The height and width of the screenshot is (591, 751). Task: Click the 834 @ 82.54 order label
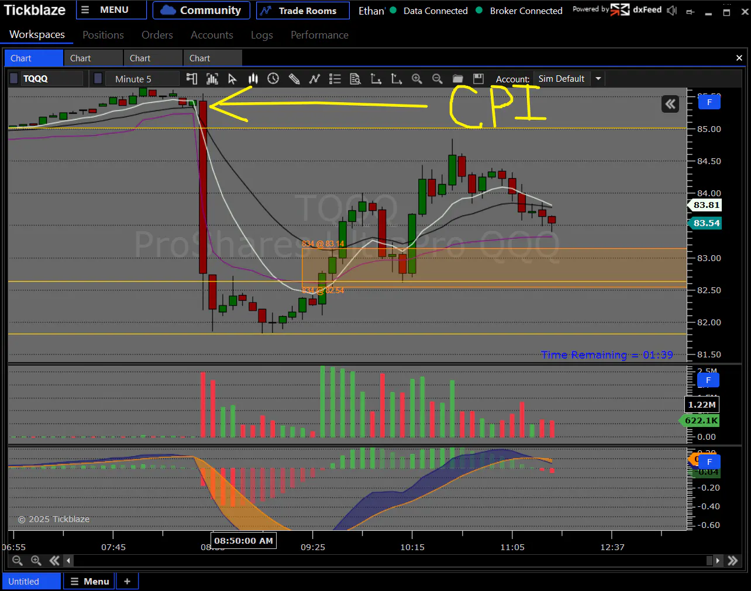[323, 290]
